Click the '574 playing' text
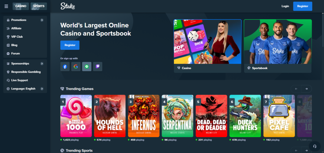The image size is (324, 153). click(x=103, y=140)
